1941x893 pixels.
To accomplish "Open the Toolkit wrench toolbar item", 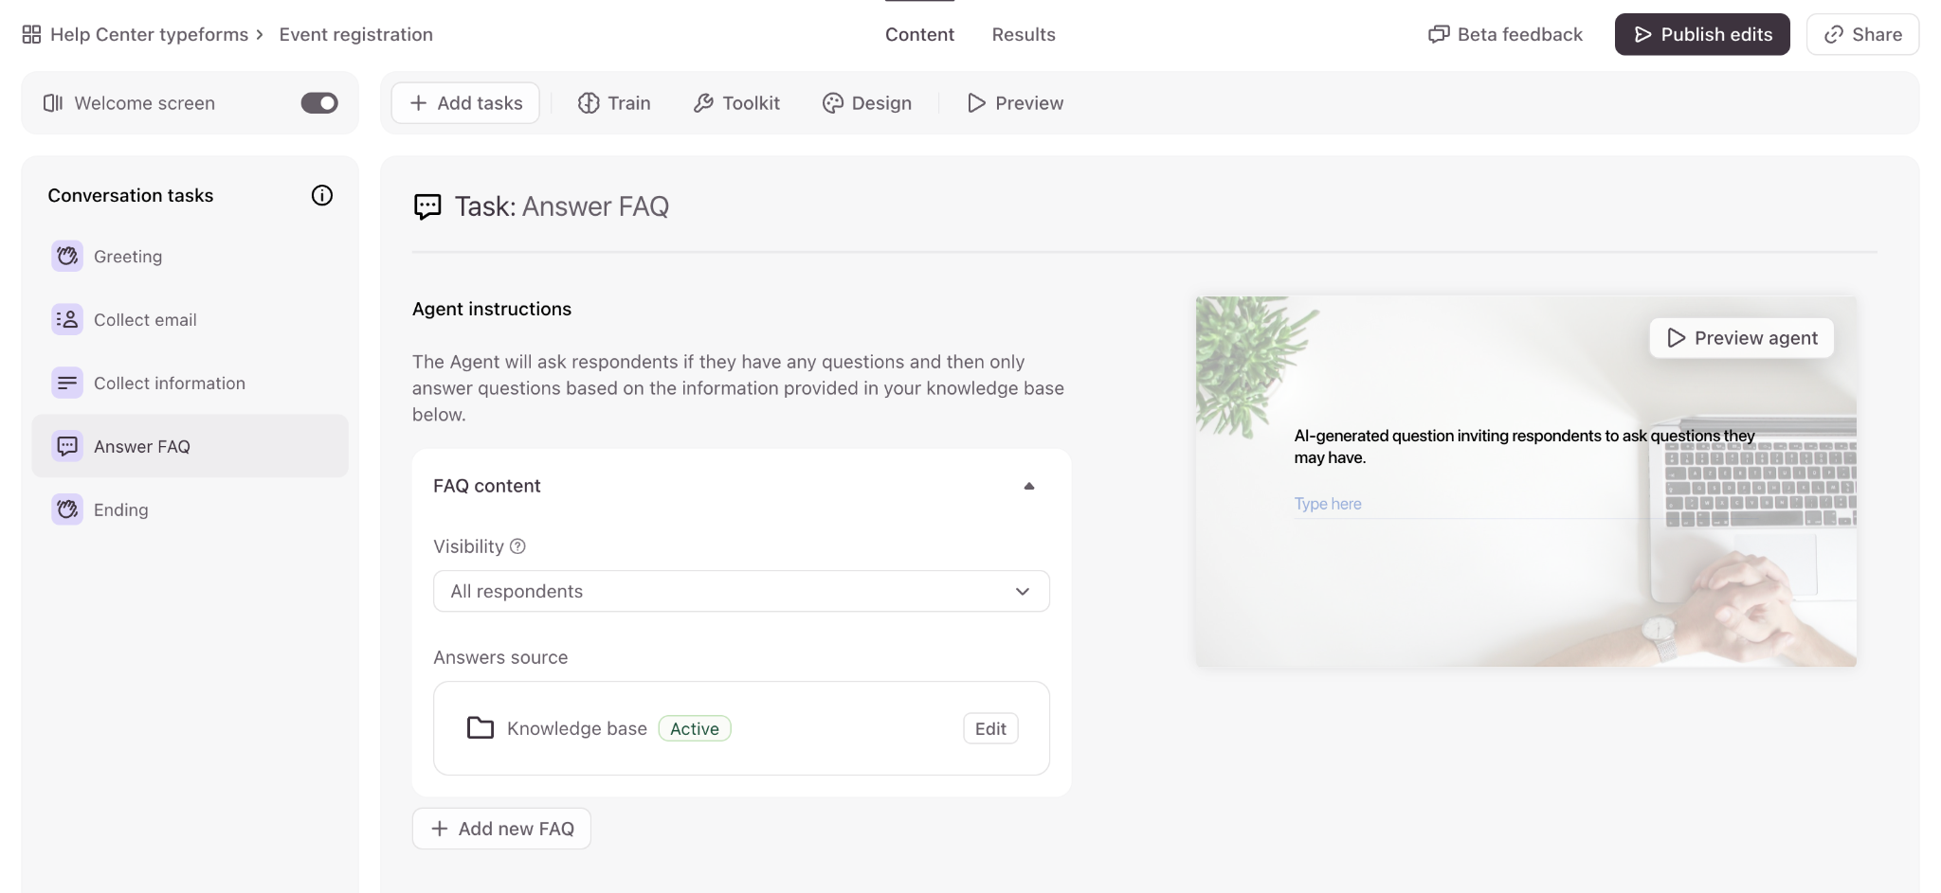I will point(736,103).
